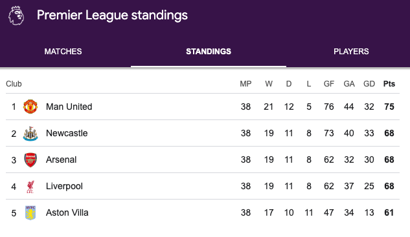This screenshot has width=410, height=237.
Task: Click the Man United club crest
Action: (x=30, y=107)
